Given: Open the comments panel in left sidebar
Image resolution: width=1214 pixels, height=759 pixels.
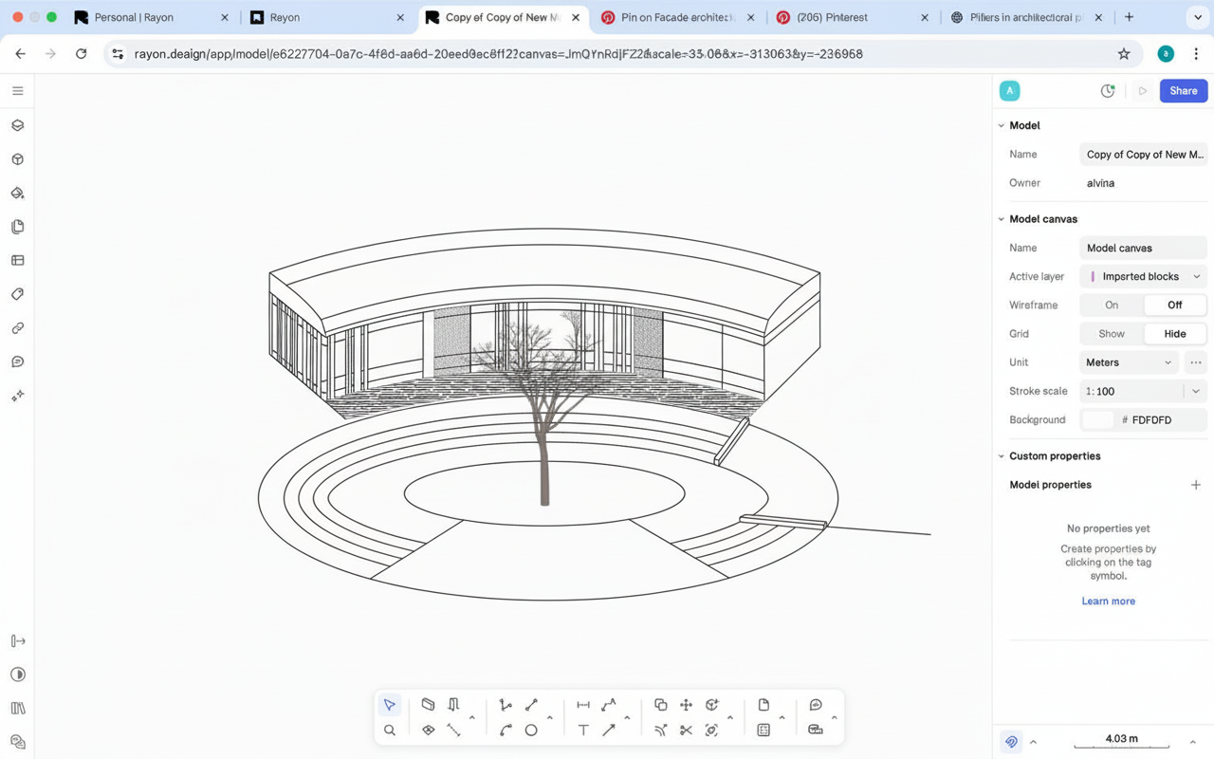Looking at the screenshot, I should click(x=17, y=361).
